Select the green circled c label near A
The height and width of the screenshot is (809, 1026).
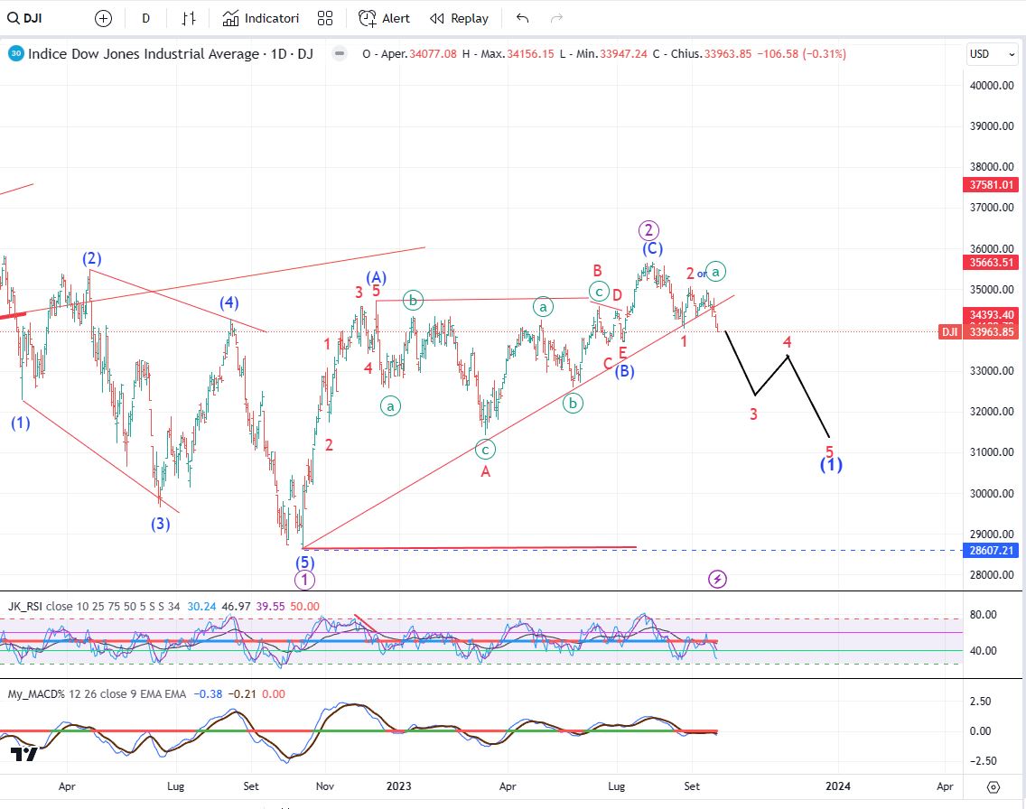coord(486,450)
